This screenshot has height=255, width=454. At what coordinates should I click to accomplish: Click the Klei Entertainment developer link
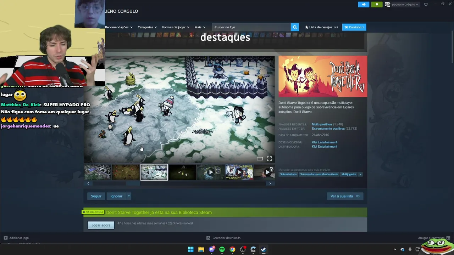(325, 142)
